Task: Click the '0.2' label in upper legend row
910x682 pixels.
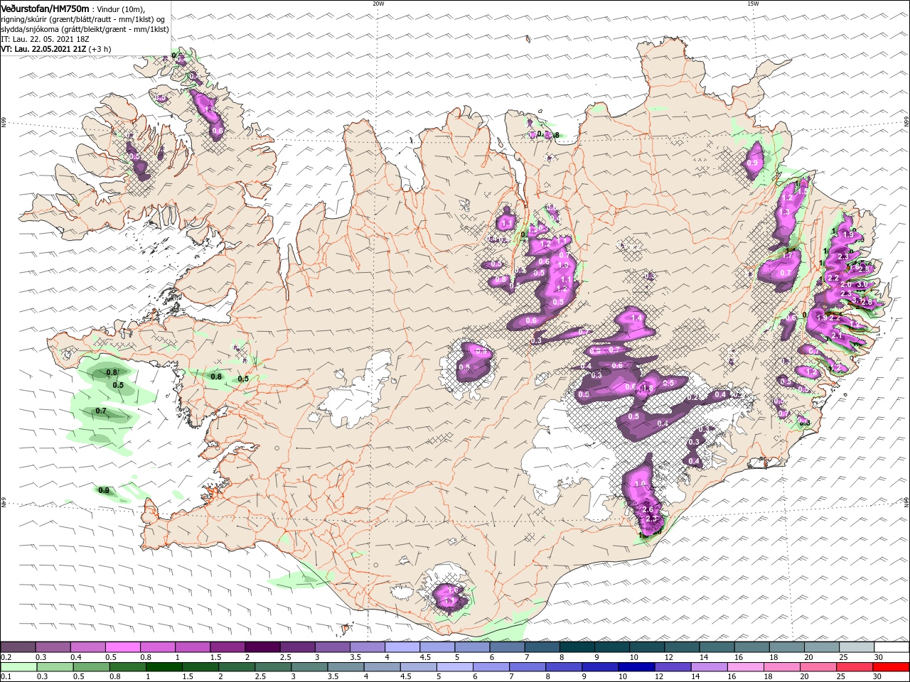Action: pyautogui.click(x=6, y=657)
